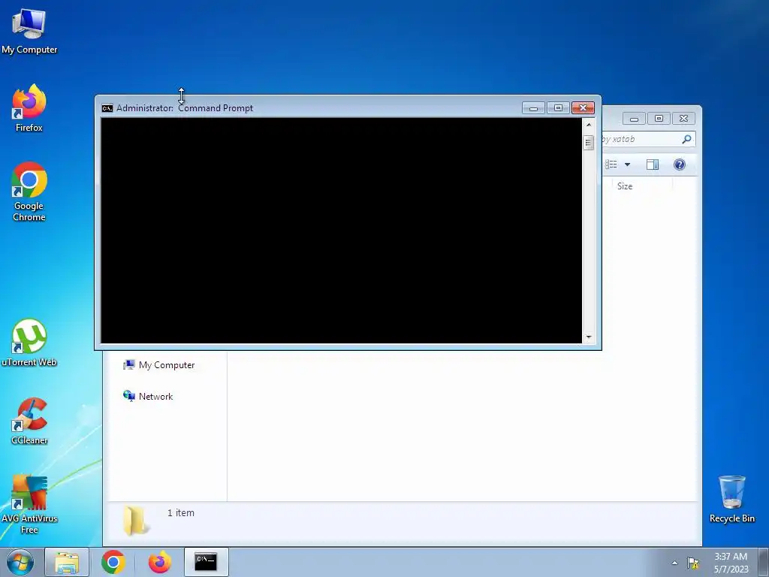Screen dimensions: 769x577
Task: Toggle the preview pane button in Explorer
Action: 653,165
